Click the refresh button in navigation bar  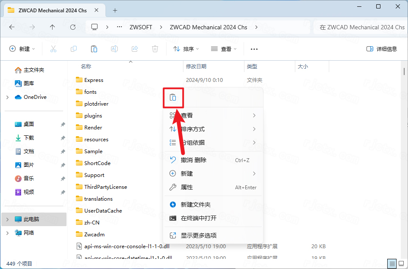73,27
